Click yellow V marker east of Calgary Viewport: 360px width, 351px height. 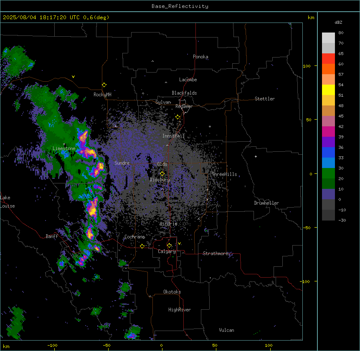click(x=179, y=243)
